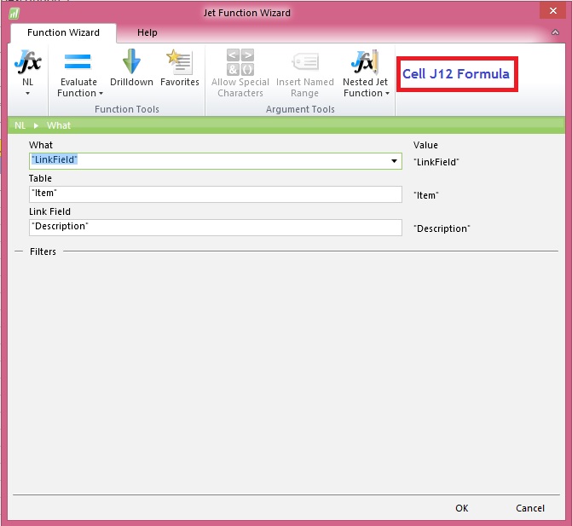Select the Function Wizard tab

pos(63,32)
